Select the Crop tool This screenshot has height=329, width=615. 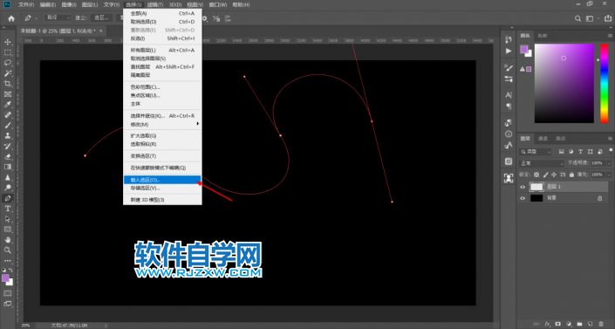(8, 84)
